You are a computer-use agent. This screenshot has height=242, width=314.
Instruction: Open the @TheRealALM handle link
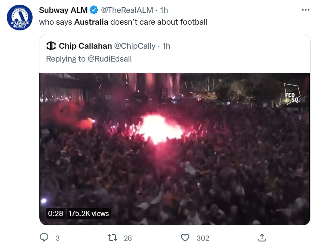pos(127,10)
